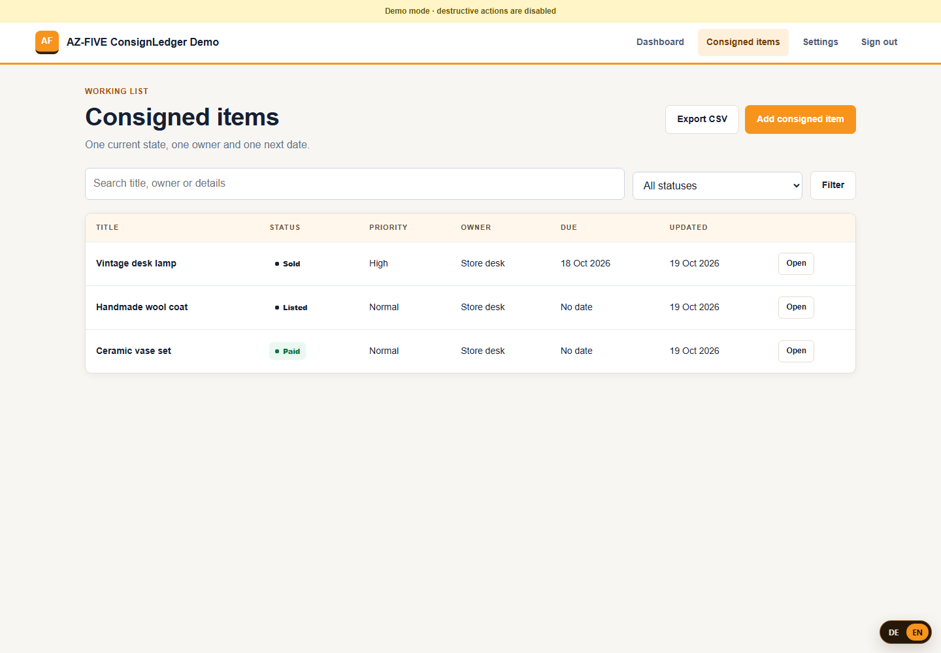
Task: Switch language to EN
Action: pos(917,632)
